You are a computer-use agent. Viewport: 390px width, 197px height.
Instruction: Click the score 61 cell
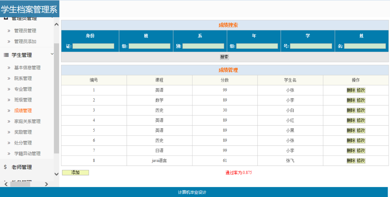click(225, 161)
